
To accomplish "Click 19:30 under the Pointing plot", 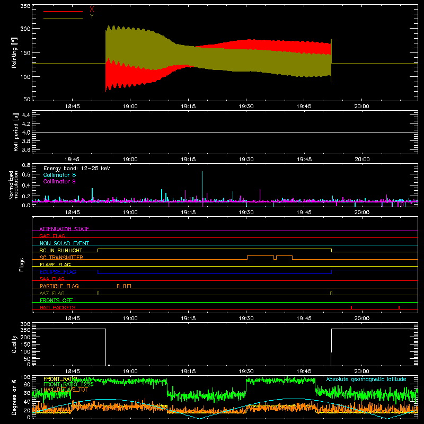I will point(246,107).
